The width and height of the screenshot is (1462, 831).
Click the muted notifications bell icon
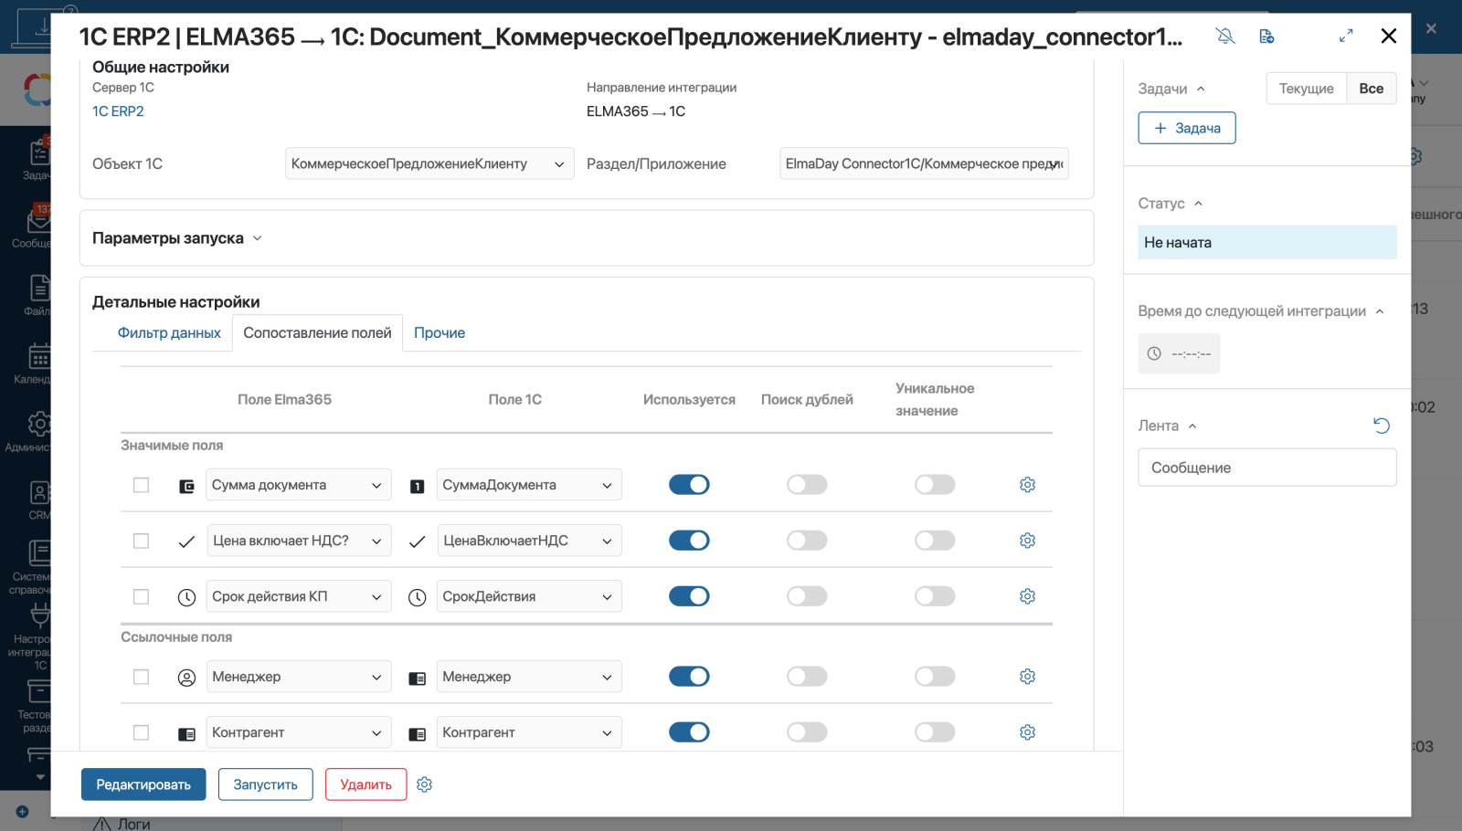[x=1225, y=37]
